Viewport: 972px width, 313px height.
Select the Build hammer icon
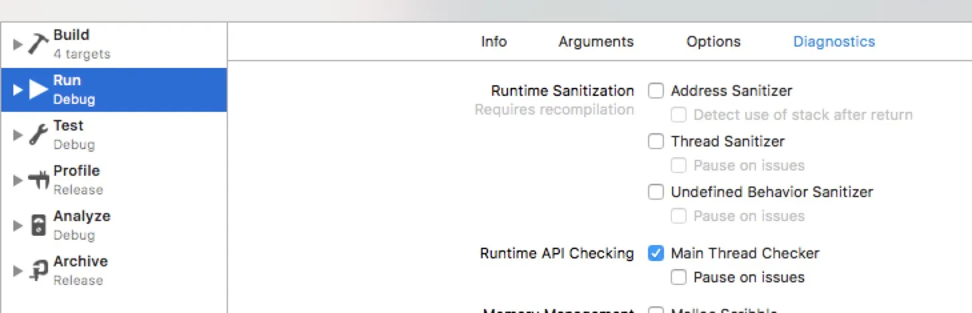tap(38, 44)
